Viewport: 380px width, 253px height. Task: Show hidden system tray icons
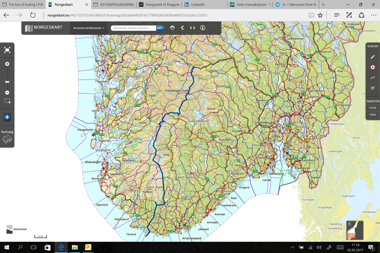[292, 247]
